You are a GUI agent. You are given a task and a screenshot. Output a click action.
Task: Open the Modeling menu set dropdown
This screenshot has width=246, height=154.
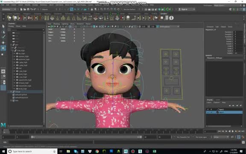9,9
